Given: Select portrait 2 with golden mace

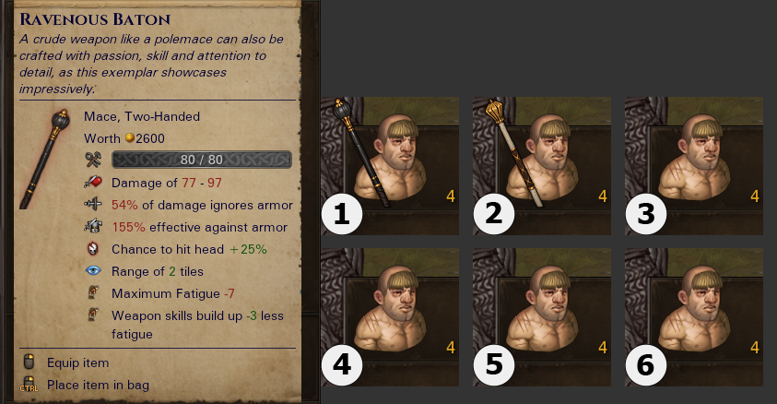Looking at the screenshot, I should click(x=542, y=166).
